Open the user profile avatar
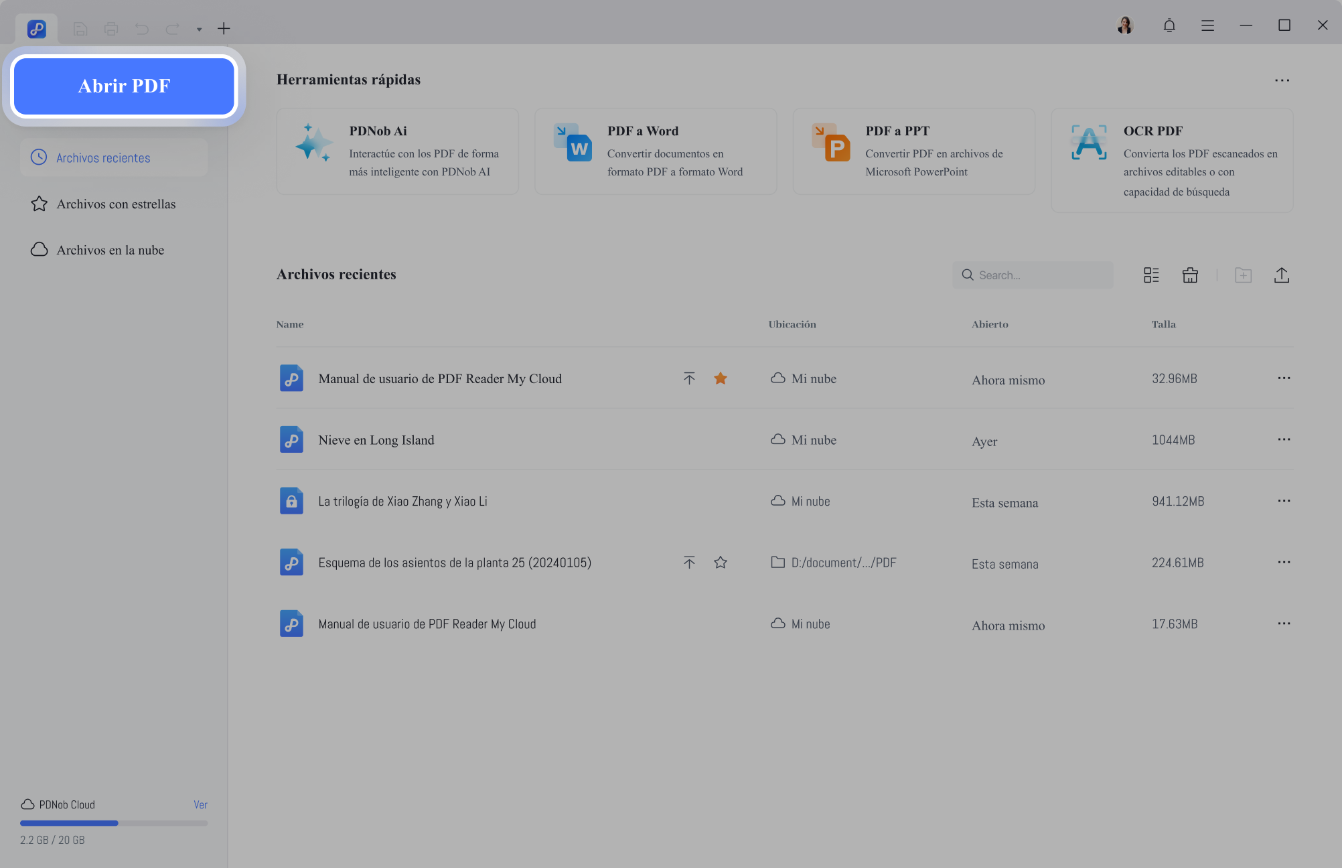This screenshot has width=1342, height=868. tap(1125, 25)
